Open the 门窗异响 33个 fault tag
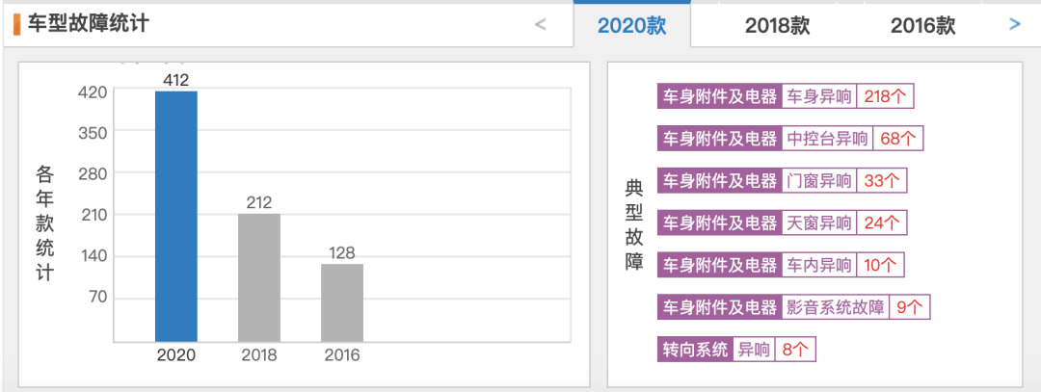This screenshot has width=1041, height=392. click(843, 181)
